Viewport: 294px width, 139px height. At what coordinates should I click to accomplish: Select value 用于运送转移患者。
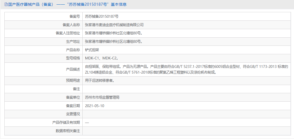(100, 81)
